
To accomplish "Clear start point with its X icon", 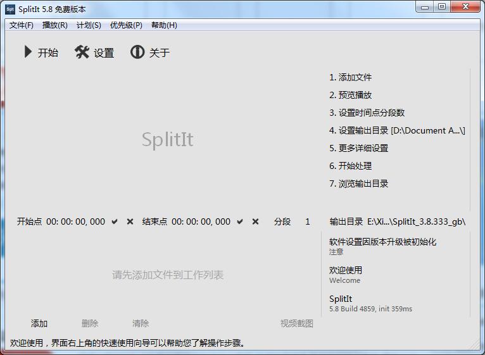I will (130, 221).
